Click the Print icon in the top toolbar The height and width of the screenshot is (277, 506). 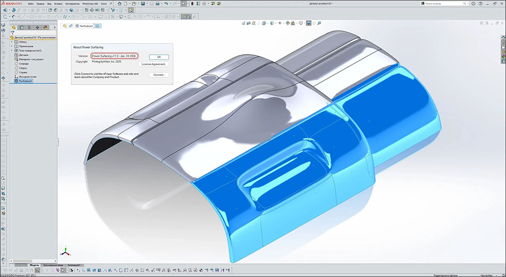tap(158, 3)
